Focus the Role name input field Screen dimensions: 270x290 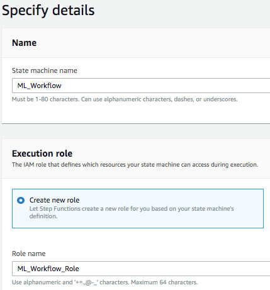point(141,269)
